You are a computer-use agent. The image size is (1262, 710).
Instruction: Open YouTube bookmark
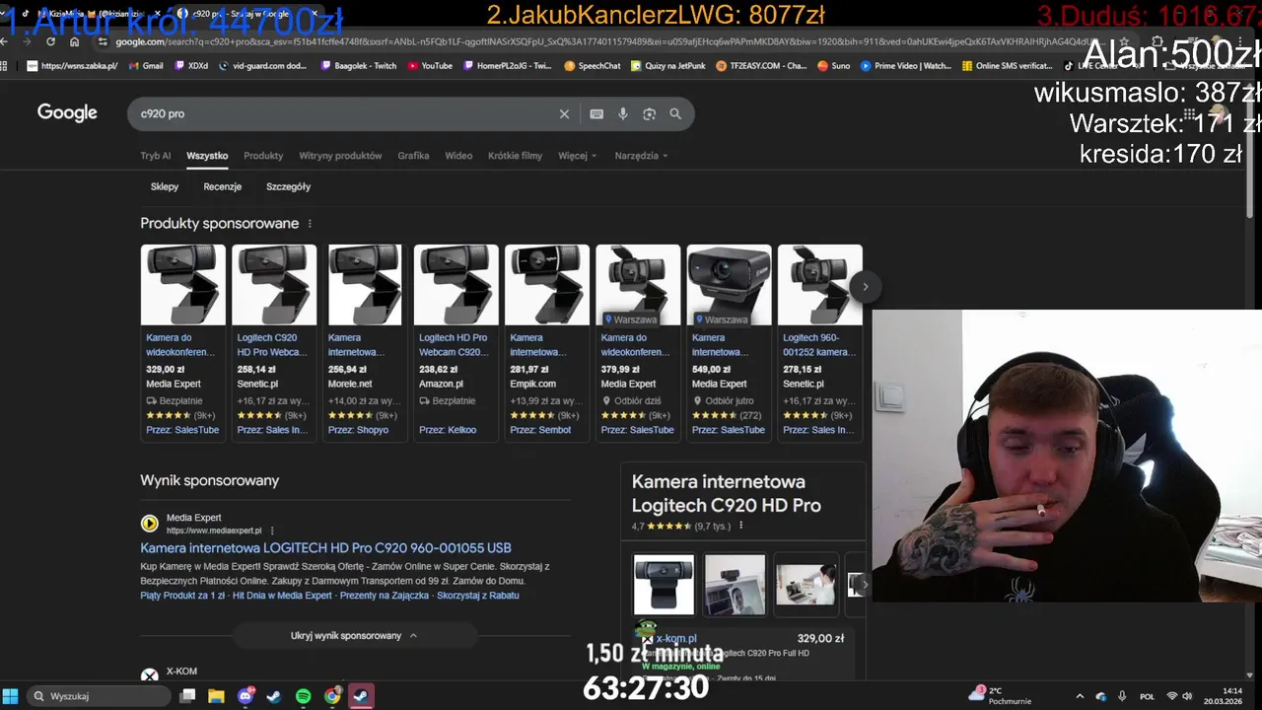(429, 66)
